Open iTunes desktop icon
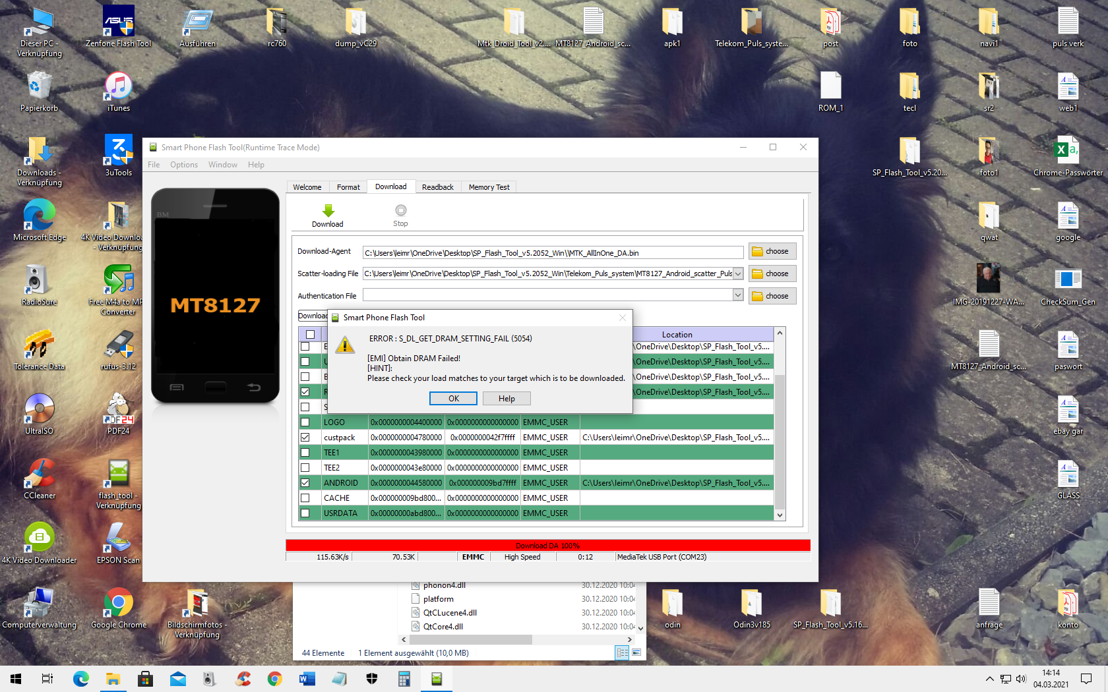 pyautogui.click(x=119, y=92)
